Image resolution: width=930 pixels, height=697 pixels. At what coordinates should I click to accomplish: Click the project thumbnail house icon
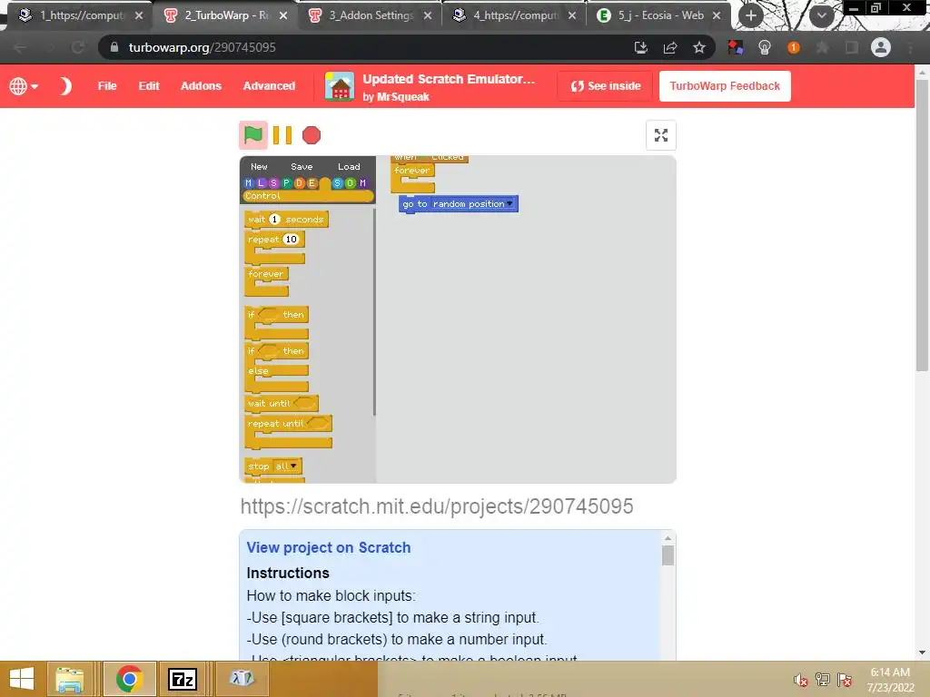click(340, 86)
